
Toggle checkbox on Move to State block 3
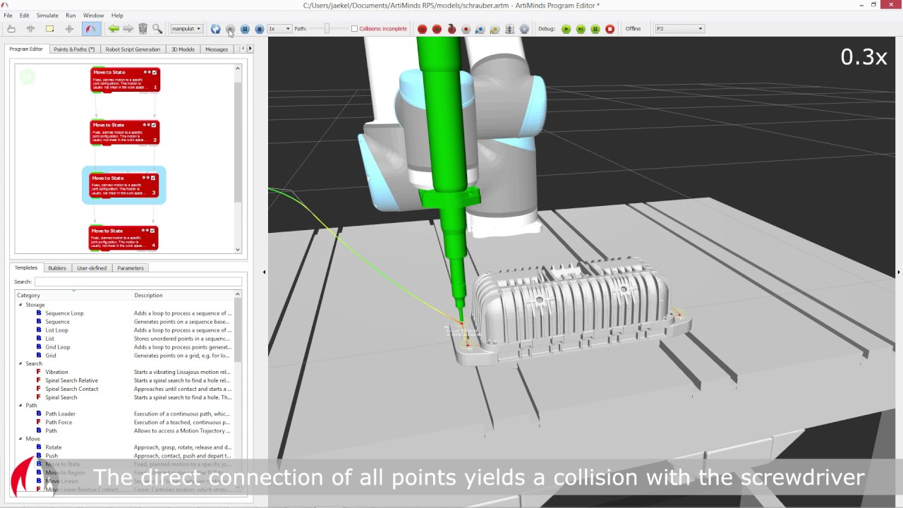pyautogui.click(x=153, y=178)
